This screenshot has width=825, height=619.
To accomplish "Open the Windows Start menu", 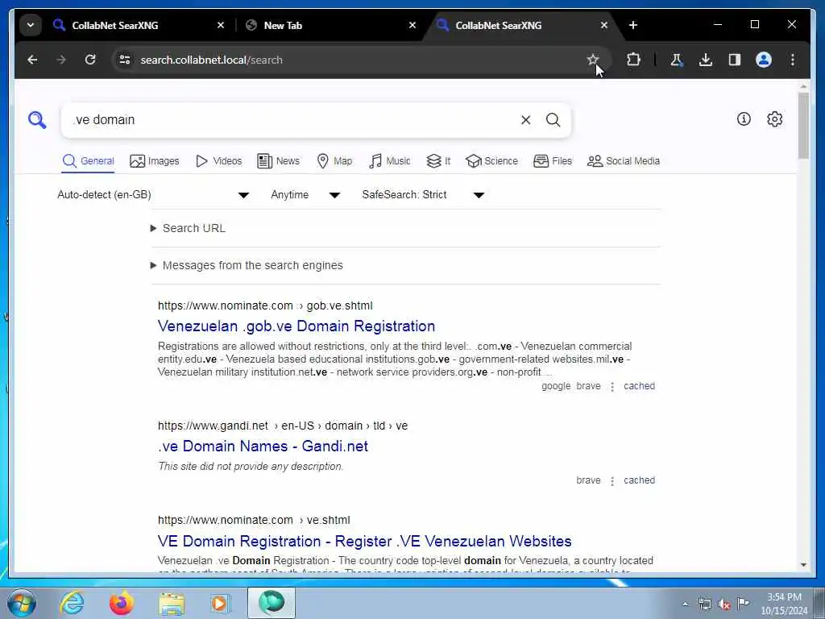I will (21, 603).
